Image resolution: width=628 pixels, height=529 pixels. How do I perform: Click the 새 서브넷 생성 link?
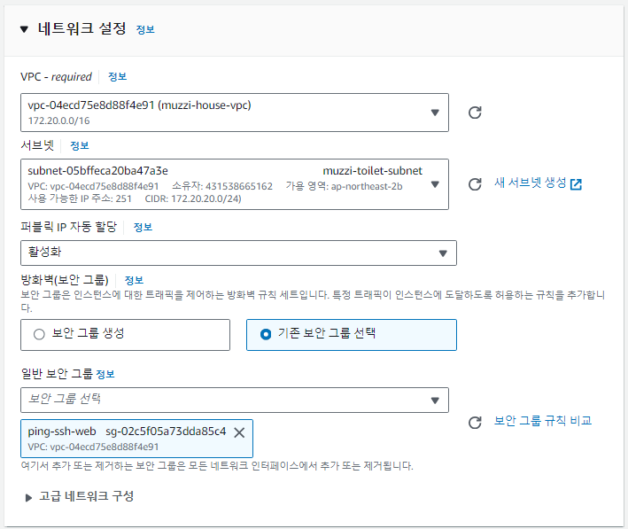tap(530, 183)
